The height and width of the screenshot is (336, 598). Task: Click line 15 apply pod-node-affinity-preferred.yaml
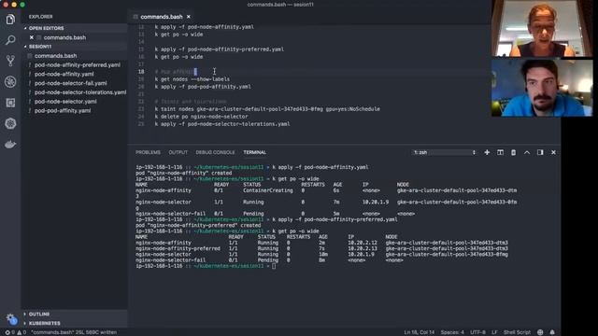coord(219,49)
